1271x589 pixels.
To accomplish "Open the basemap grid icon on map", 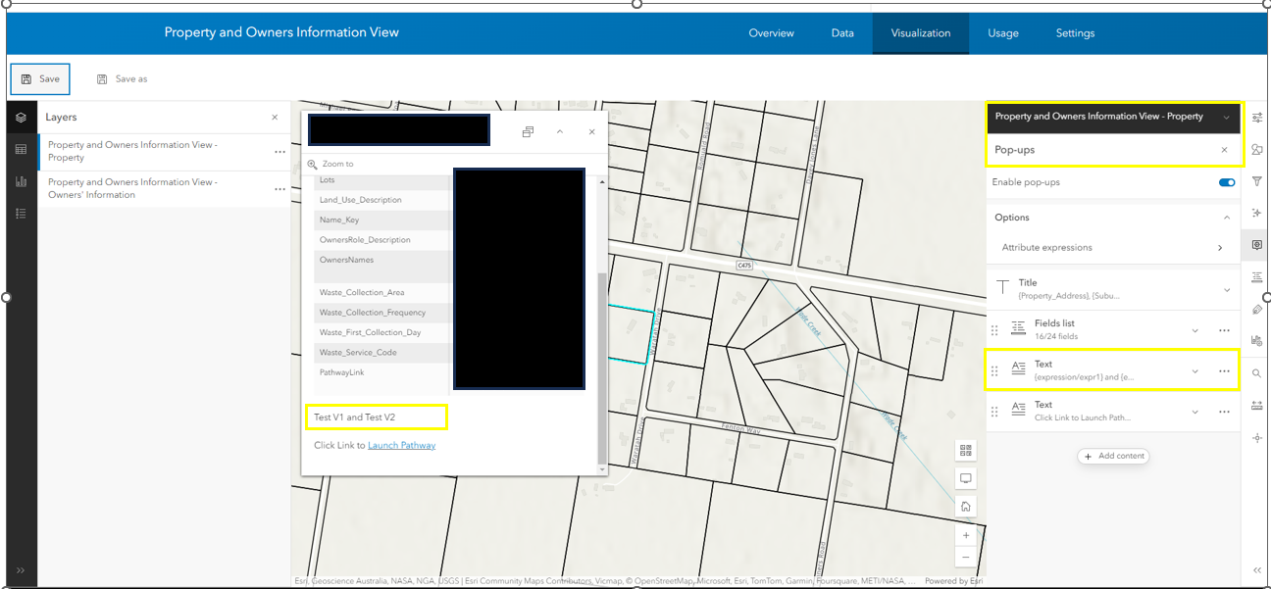I will 966,450.
